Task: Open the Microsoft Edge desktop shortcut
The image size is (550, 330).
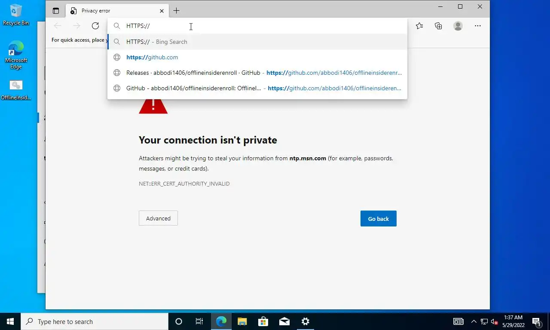Action: (x=16, y=55)
